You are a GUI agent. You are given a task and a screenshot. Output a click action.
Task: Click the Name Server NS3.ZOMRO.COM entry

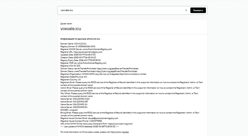75,99
